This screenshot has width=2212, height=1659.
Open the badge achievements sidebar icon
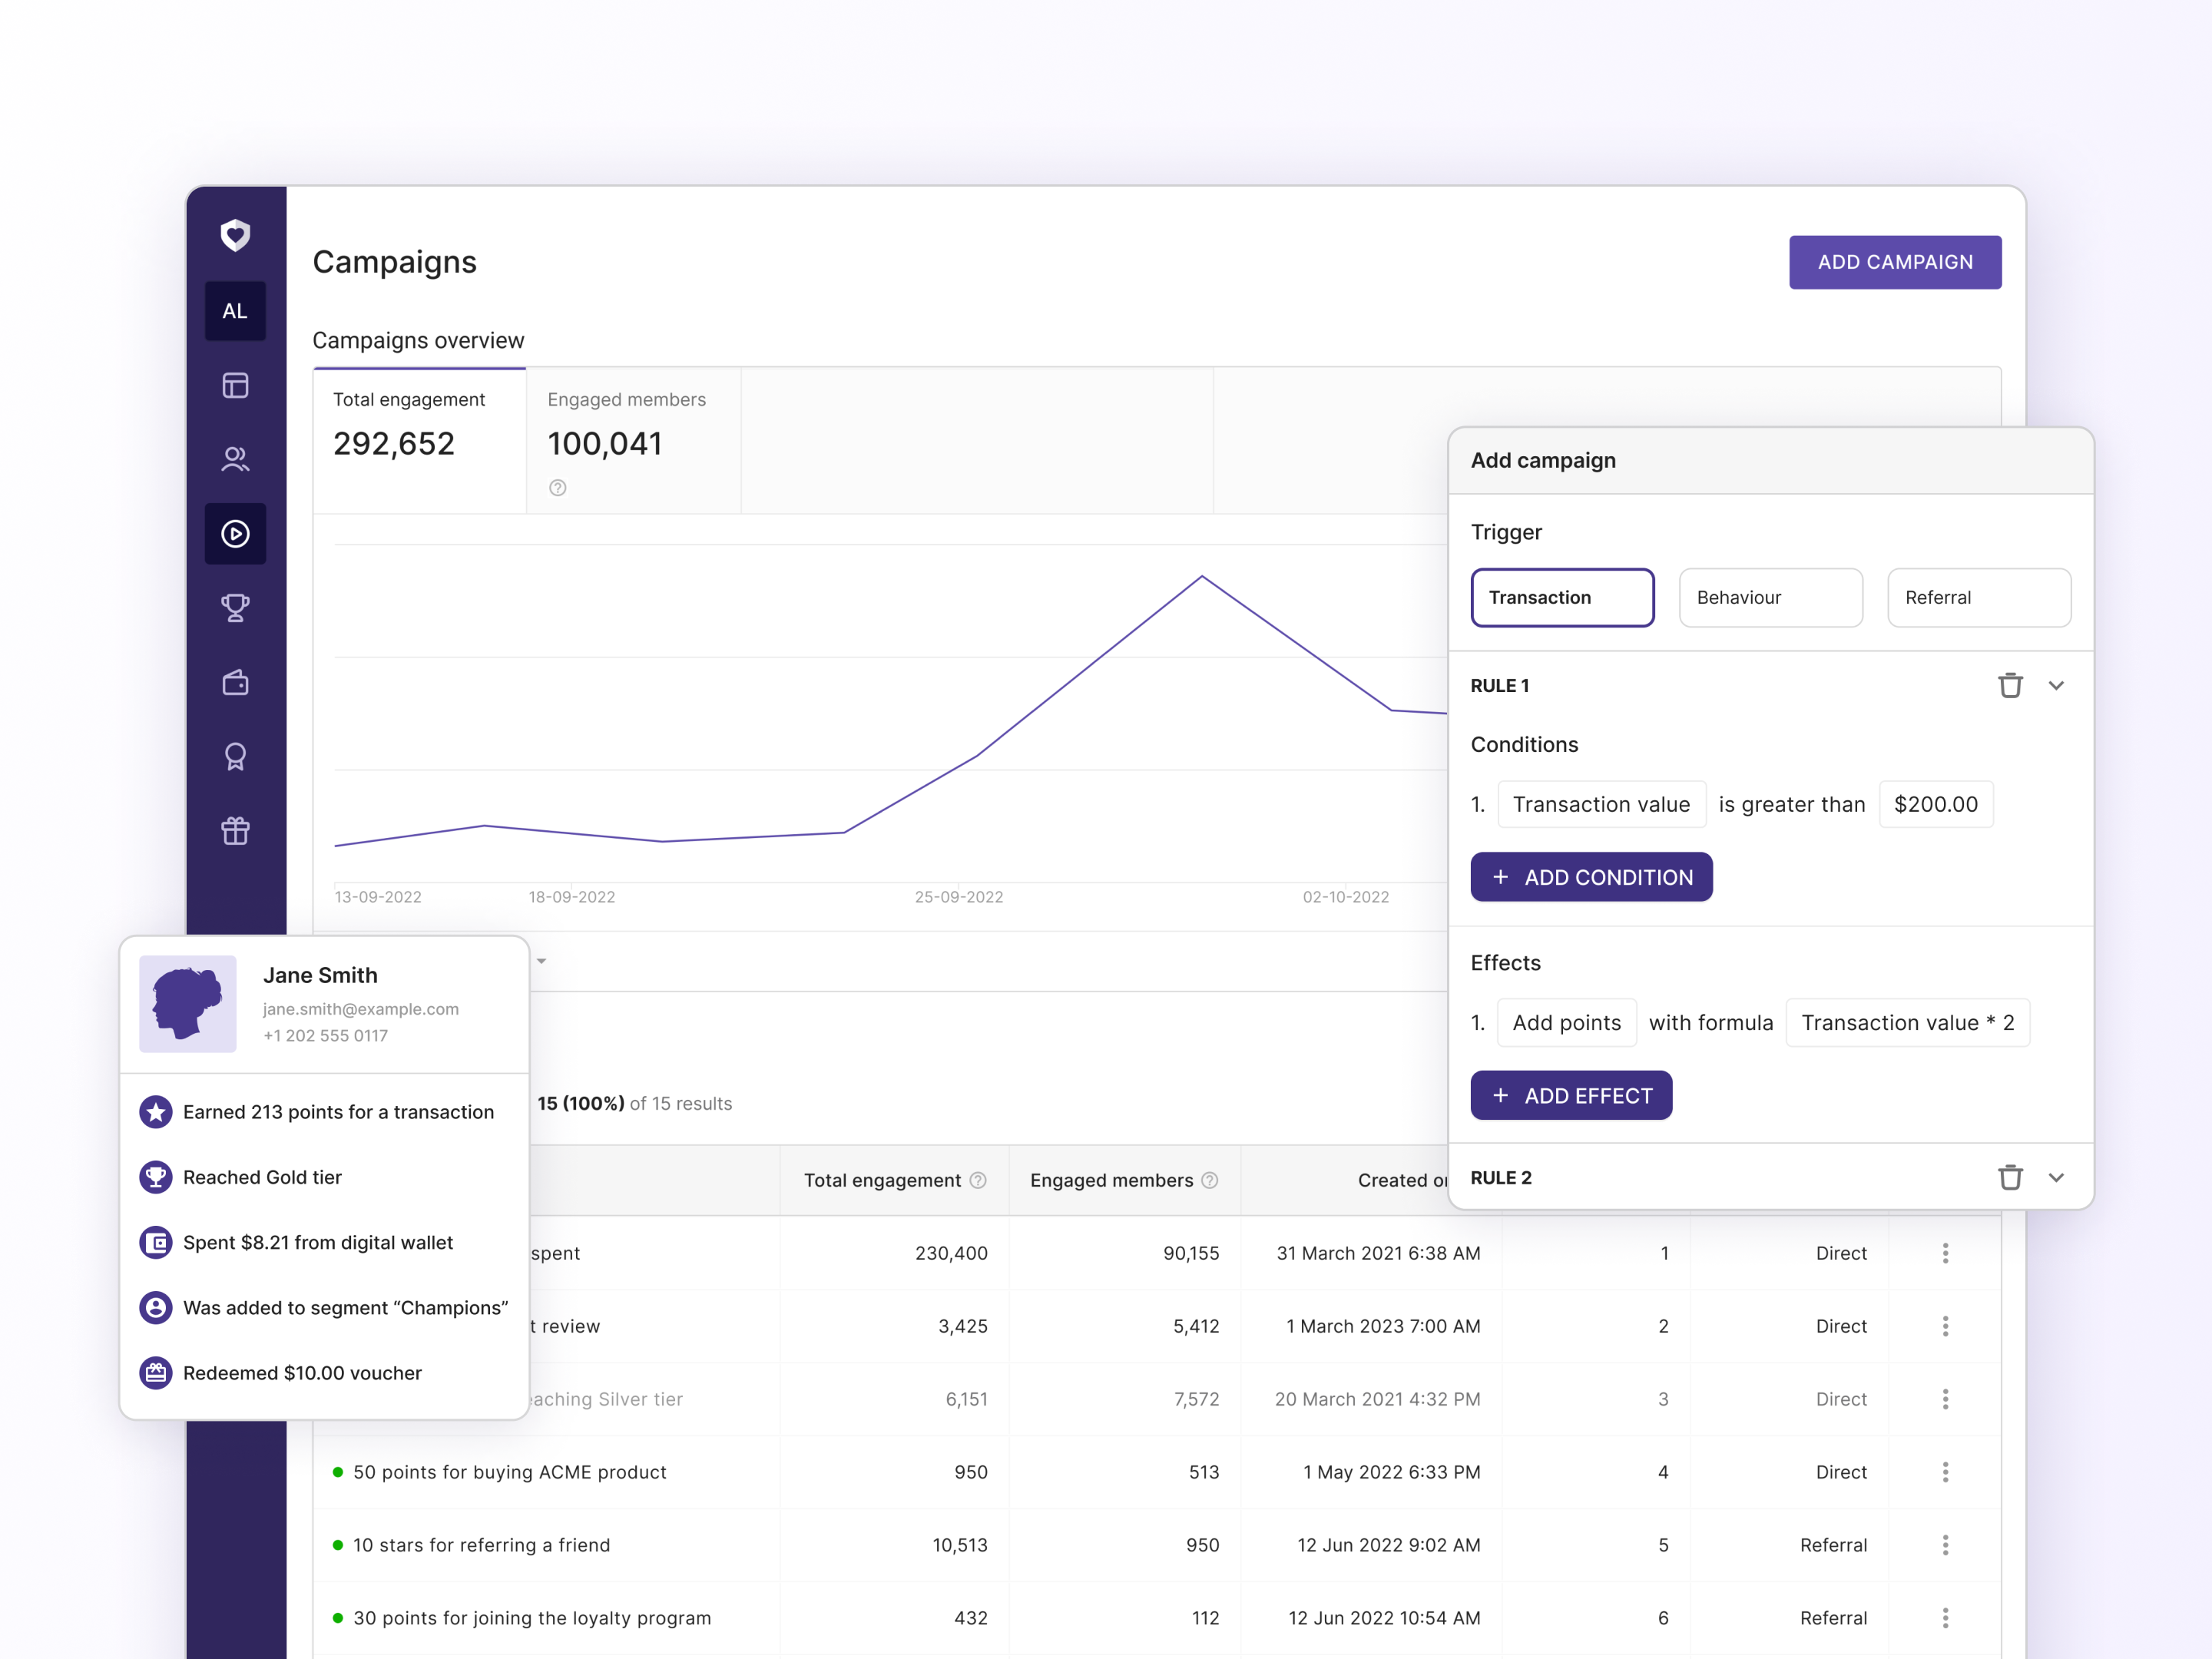coord(235,757)
